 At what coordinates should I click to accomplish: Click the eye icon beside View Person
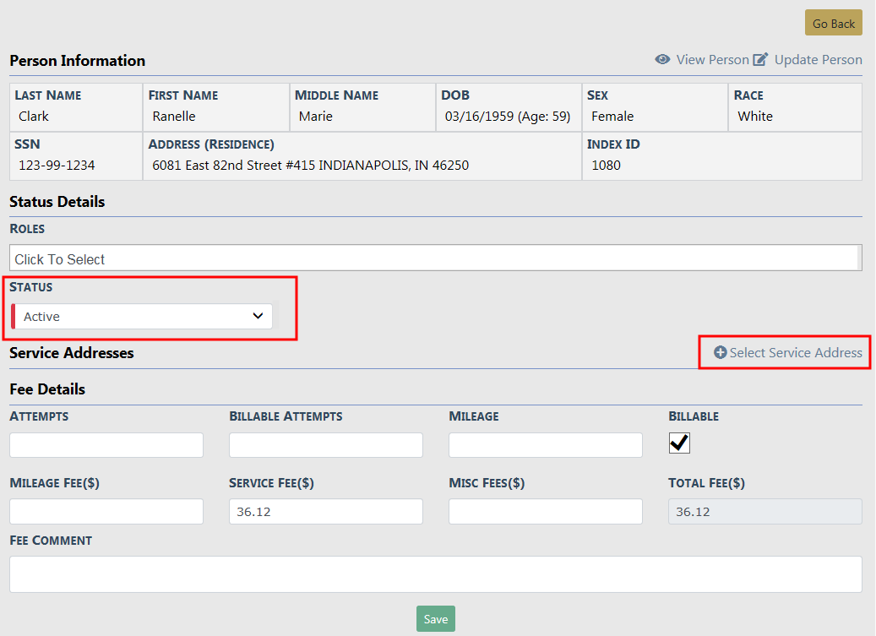pos(663,59)
